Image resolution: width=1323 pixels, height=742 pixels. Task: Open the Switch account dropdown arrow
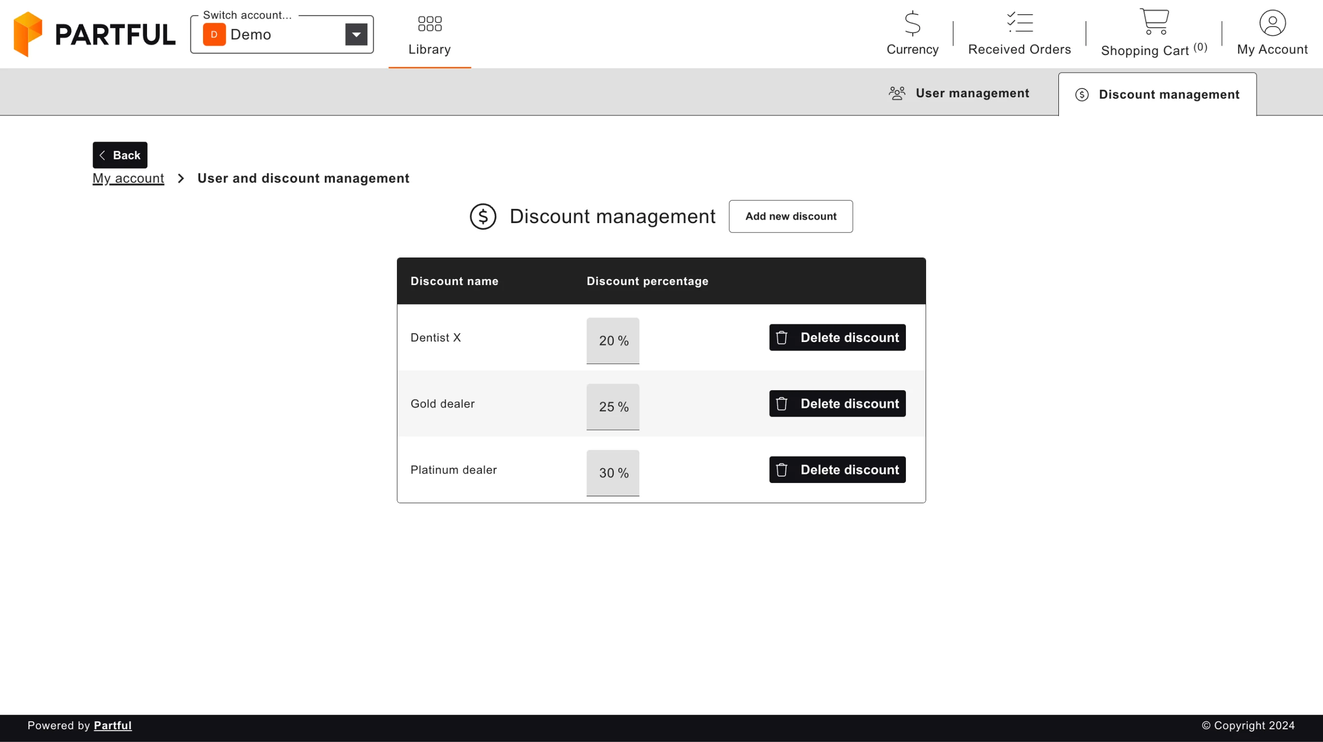point(356,34)
